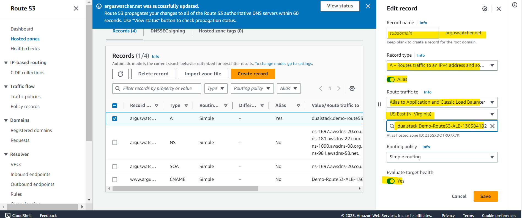This screenshot has height=218, width=522.
Task: Switch to the Records (4) tab
Action: (x=125, y=31)
